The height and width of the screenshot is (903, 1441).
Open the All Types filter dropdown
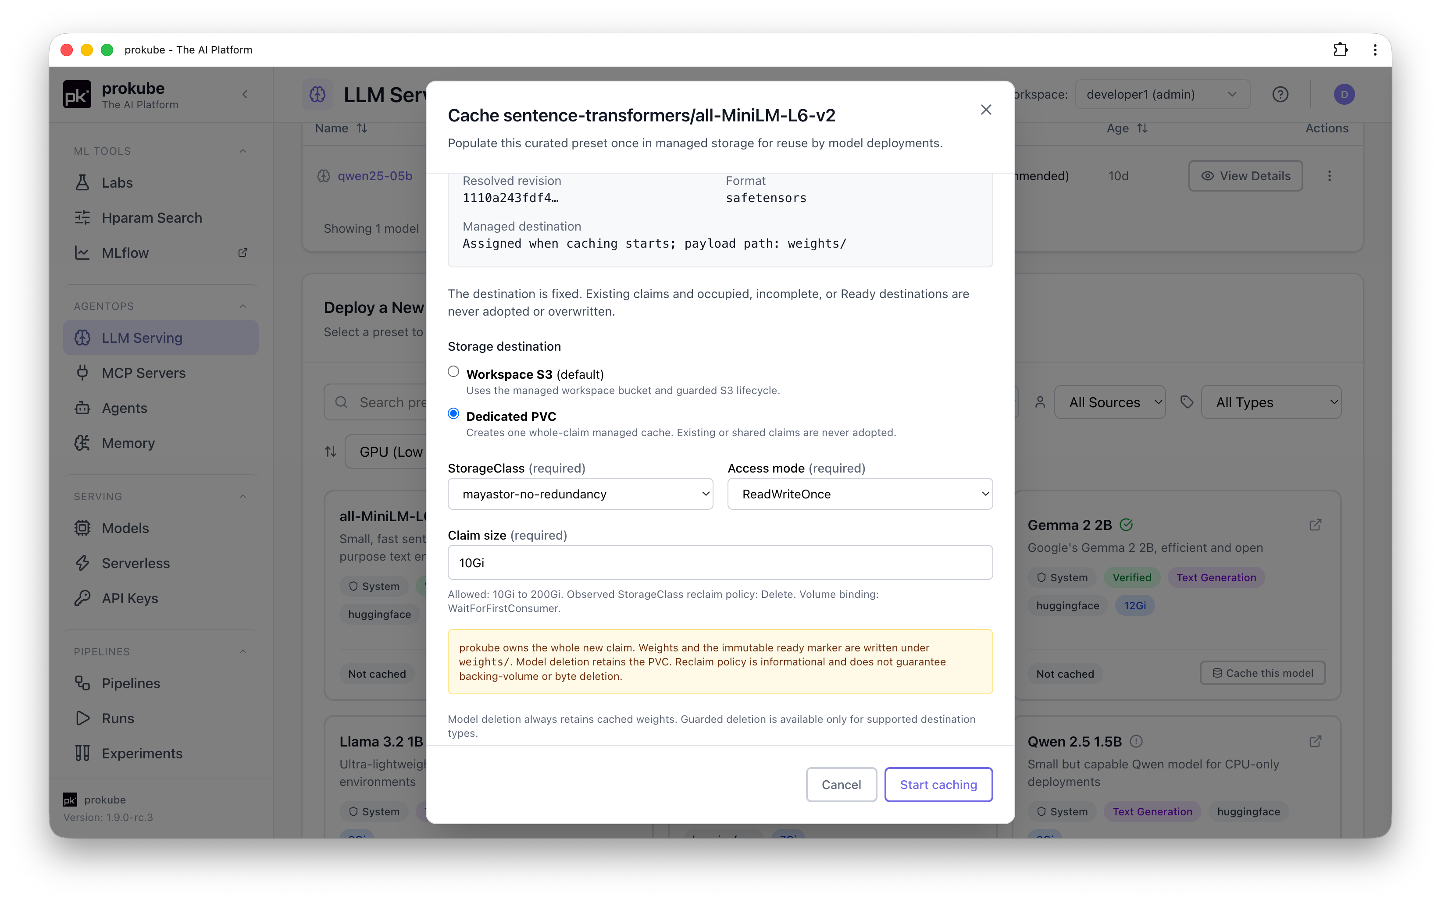click(1271, 402)
